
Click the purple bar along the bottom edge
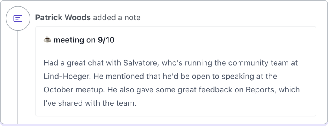tap(164, 125)
